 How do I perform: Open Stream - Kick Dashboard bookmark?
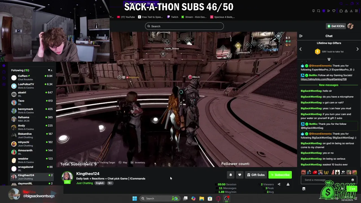point(194,17)
